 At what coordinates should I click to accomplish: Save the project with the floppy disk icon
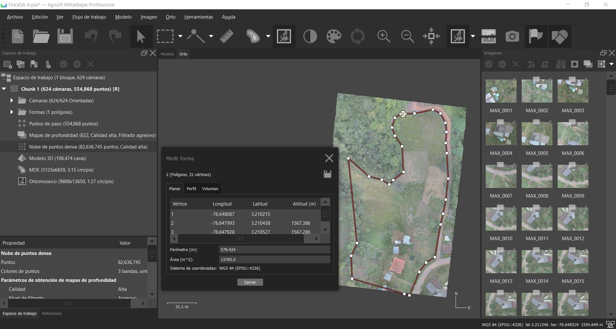click(x=65, y=36)
